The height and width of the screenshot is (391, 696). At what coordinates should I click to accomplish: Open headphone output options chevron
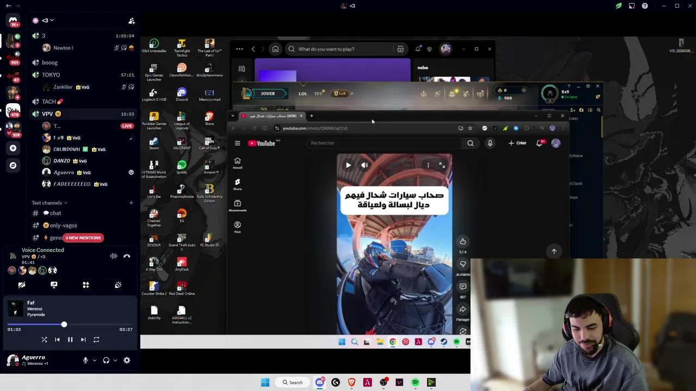pyautogui.click(x=115, y=360)
